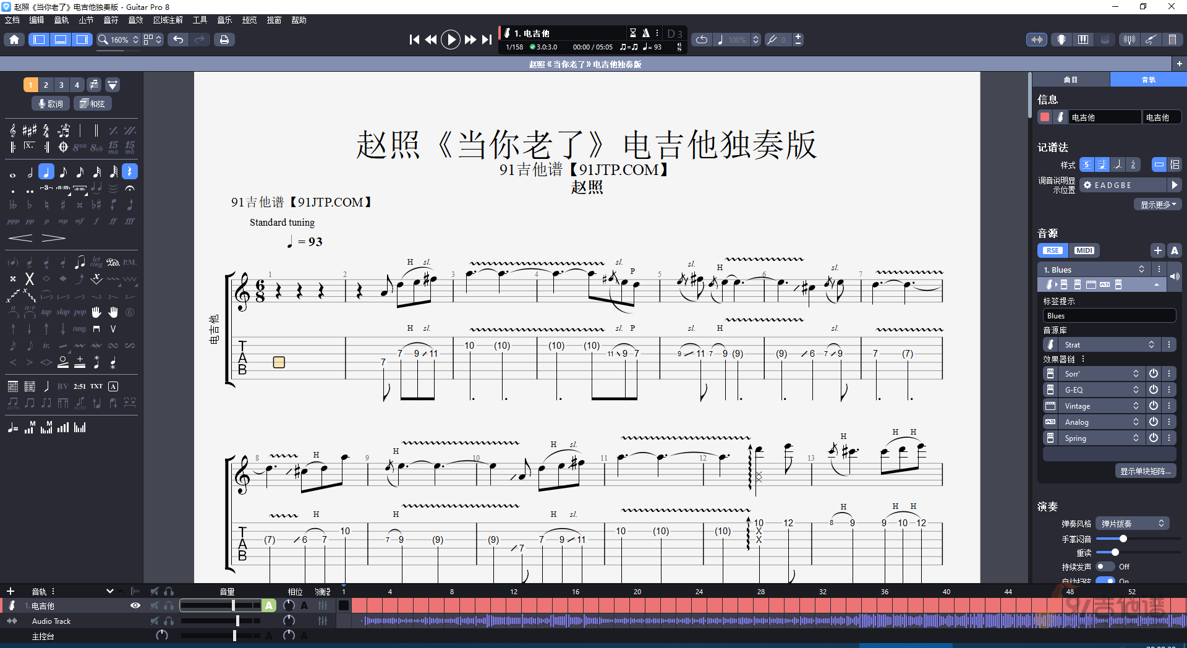Insert a crescendo hairpin
This screenshot has height=648, width=1187.
[20, 238]
